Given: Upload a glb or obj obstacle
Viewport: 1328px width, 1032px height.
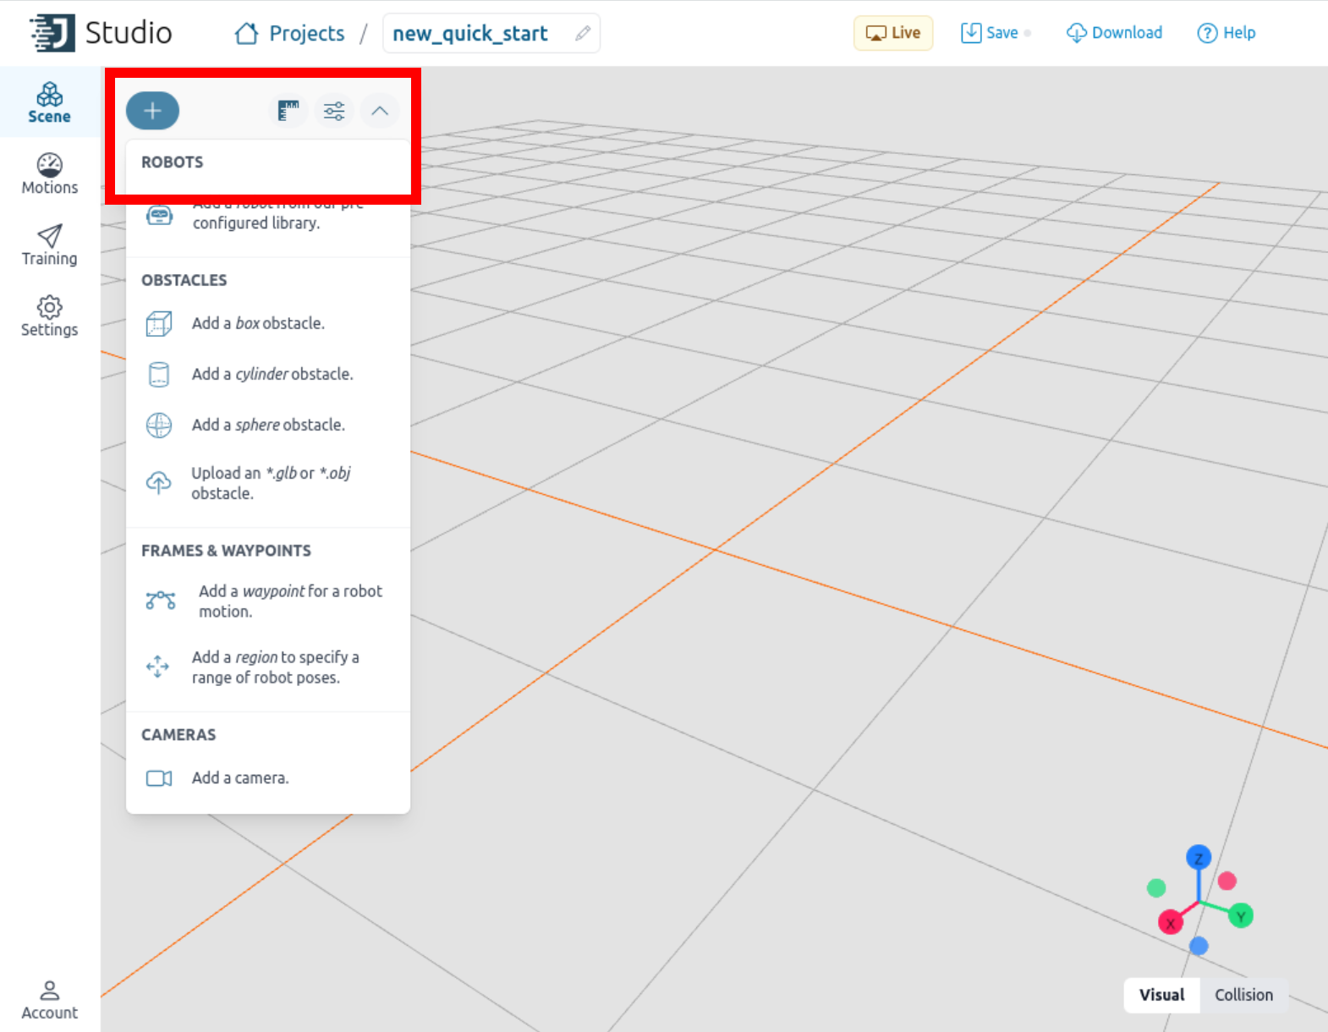Looking at the screenshot, I should (268, 483).
